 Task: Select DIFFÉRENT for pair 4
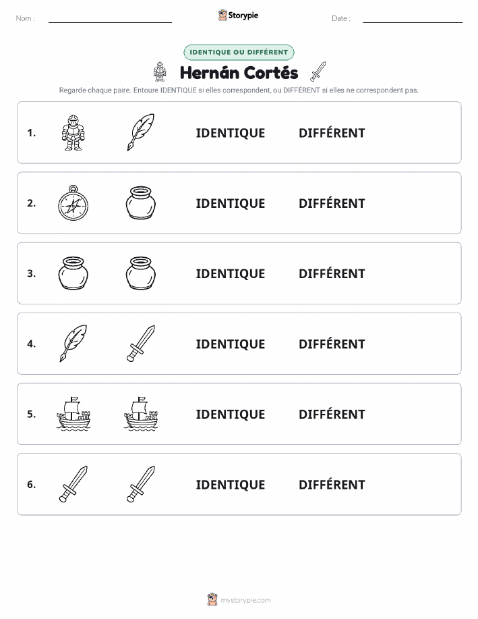tap(332, 344)
